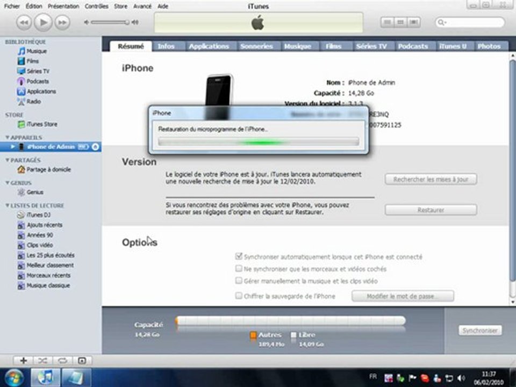
Task: Collapse the PARTAGÉS section
Action: coord(7,160)
